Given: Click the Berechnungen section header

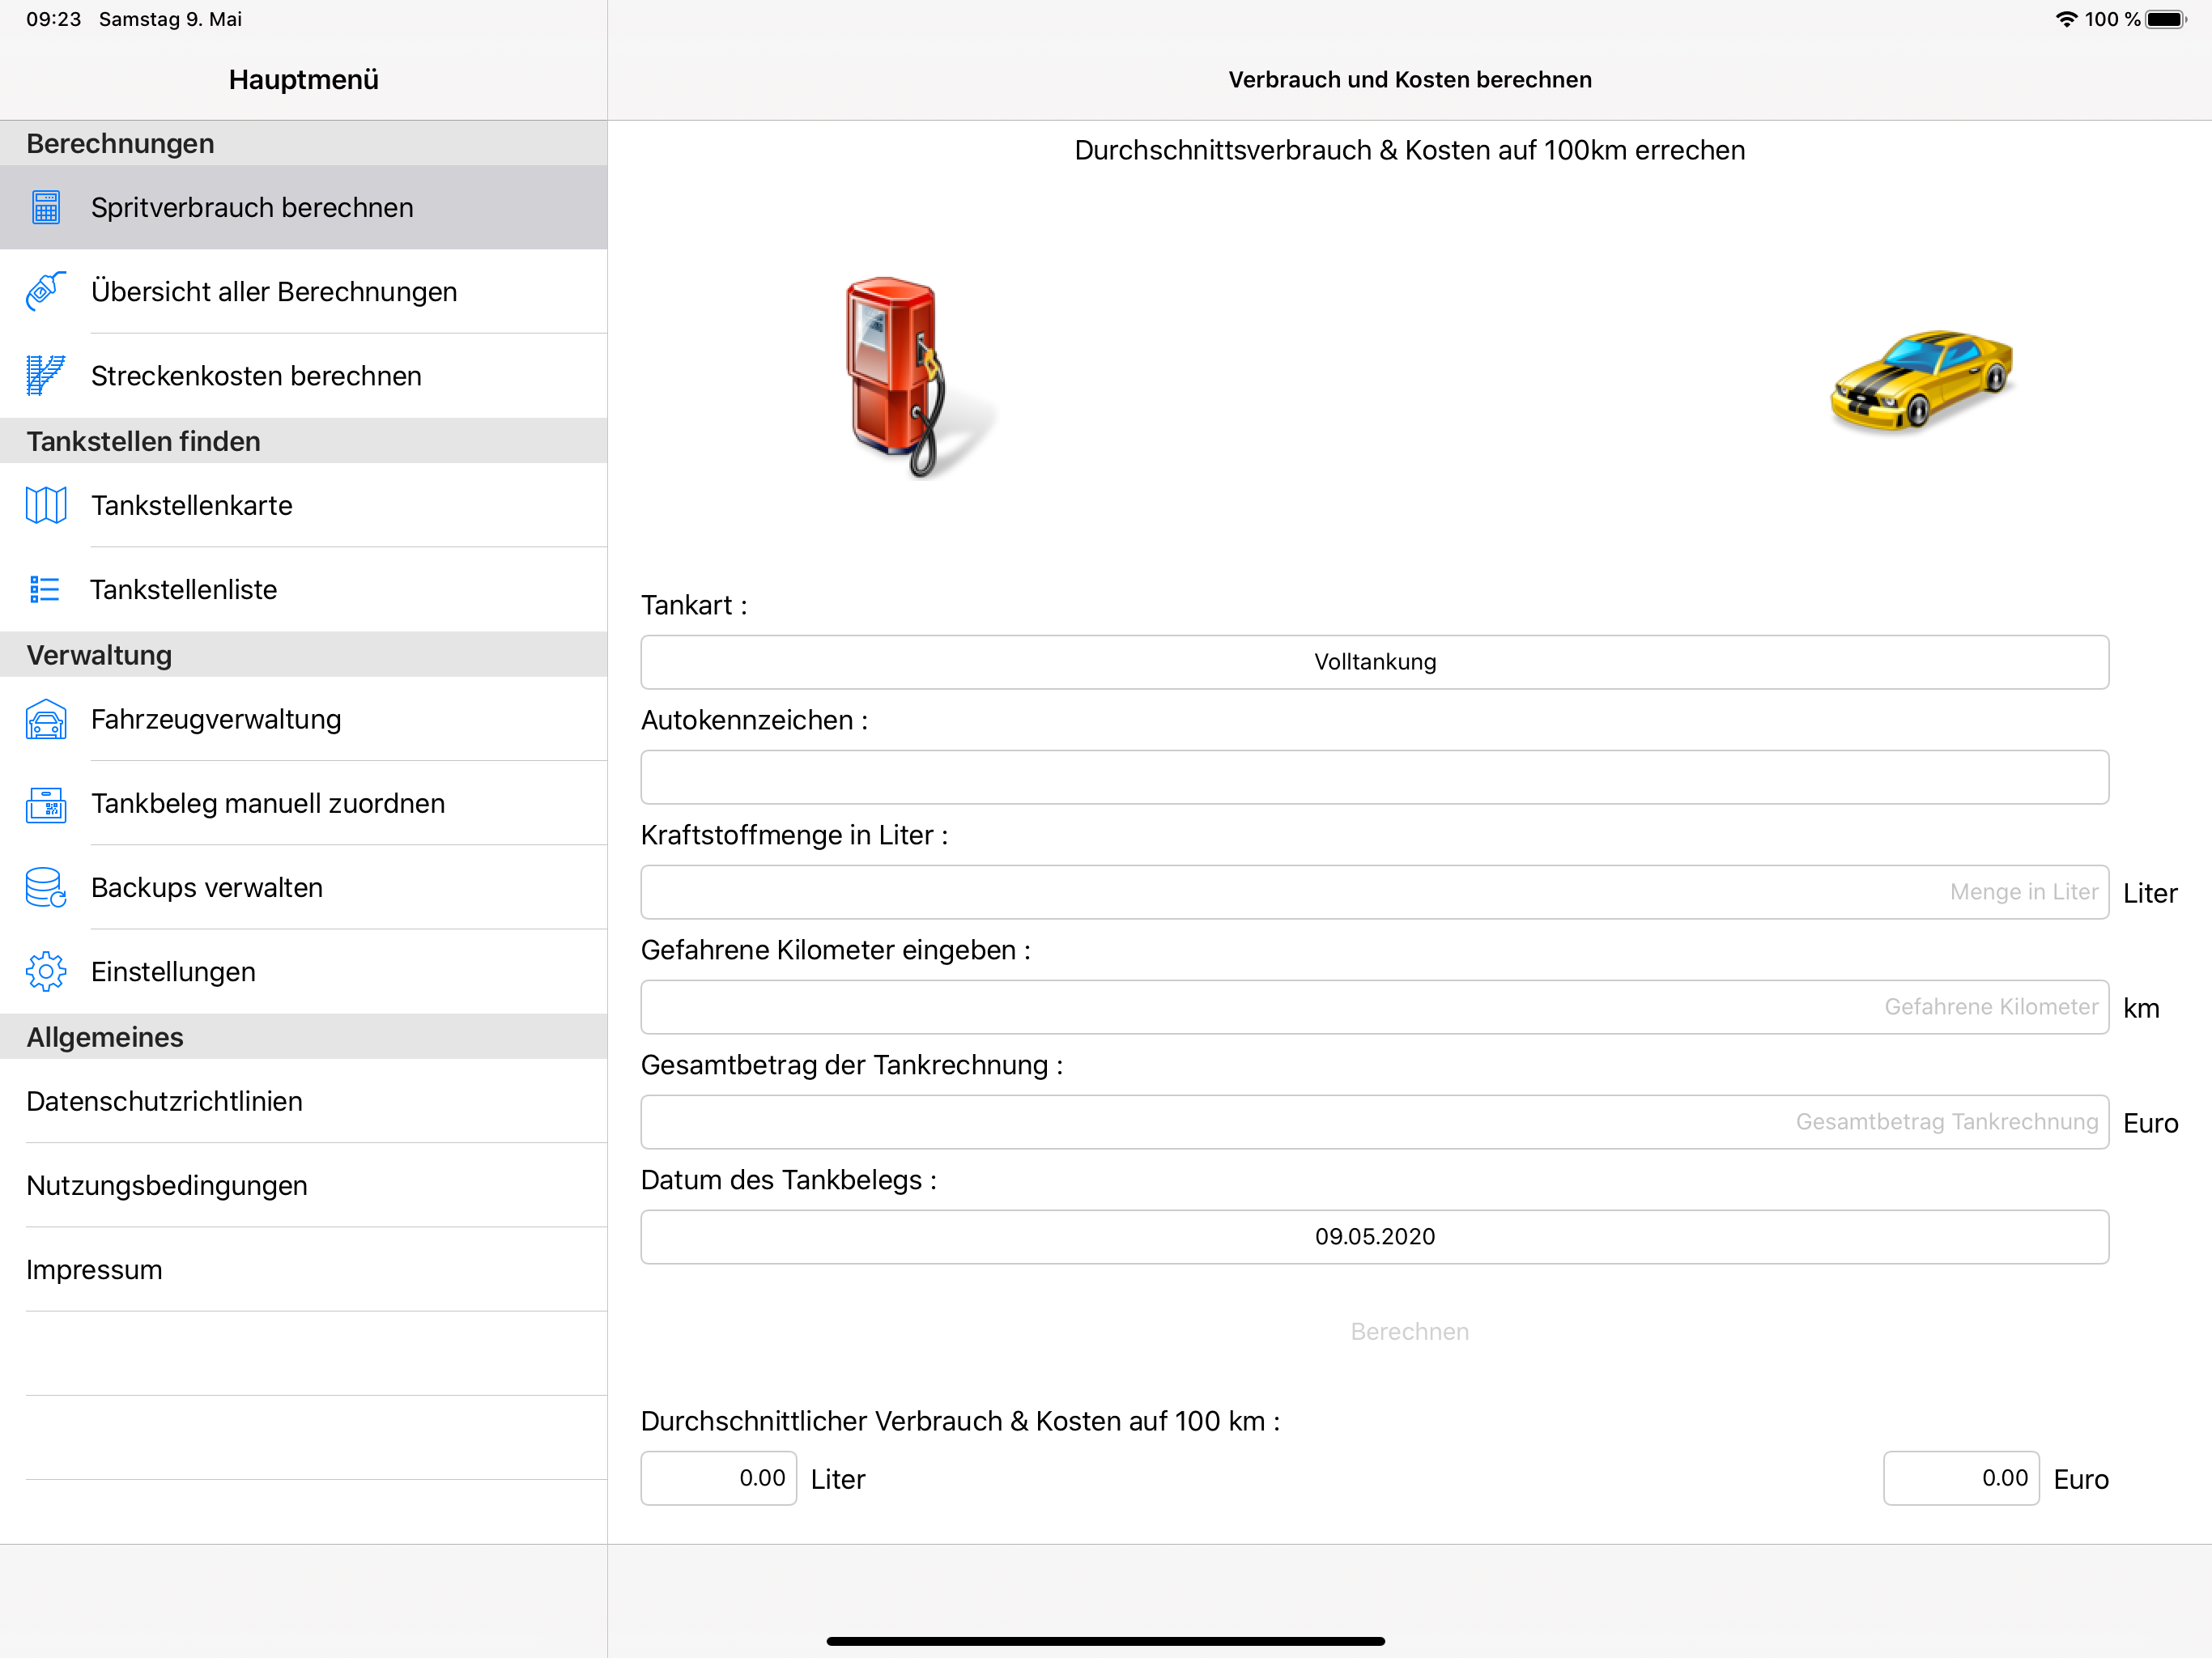Looking at the screenshot, I should click(304, 143).
